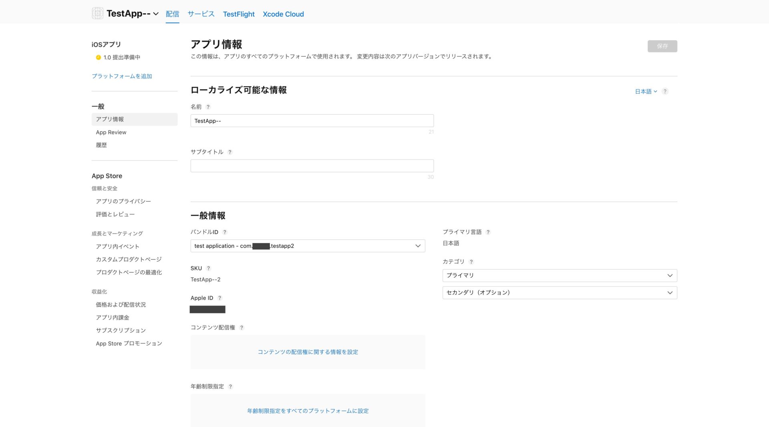The width and height of the screenshot is (769, 427).
Task: Click help icon beside Apple ID label
Action: 219,298
